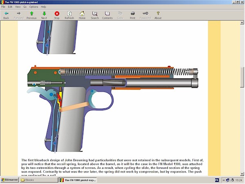Click the printer tray icon
Viewport: 245px width, 184px height.
[x=232, y=180]
